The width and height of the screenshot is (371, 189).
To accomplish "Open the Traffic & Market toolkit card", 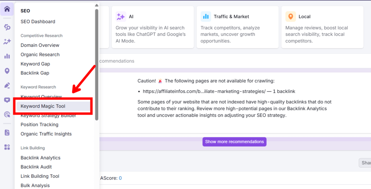I will (238, 27).
